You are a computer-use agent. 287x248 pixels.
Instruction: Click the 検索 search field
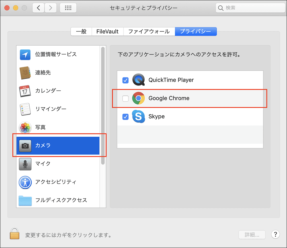[250, 8]
